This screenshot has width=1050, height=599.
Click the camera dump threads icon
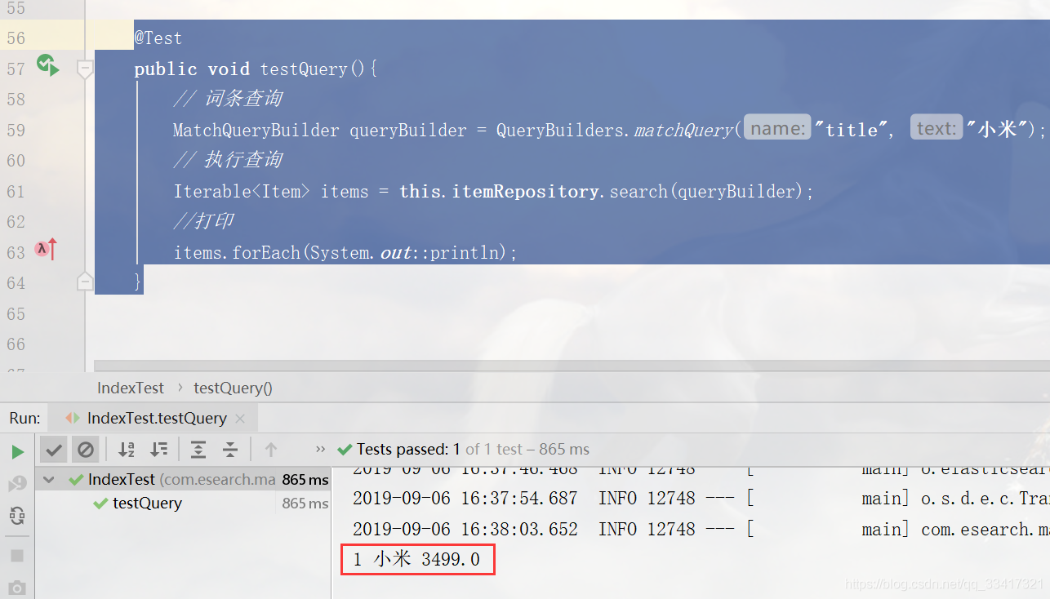[x=17, y=588]
